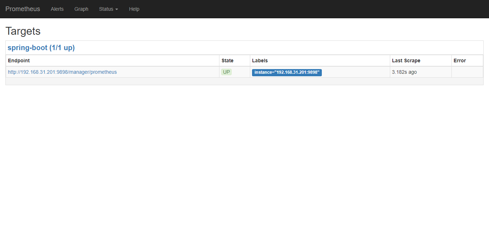Open the Help menu item
This screenshot has width=489, height=237.
pos(134,9)
